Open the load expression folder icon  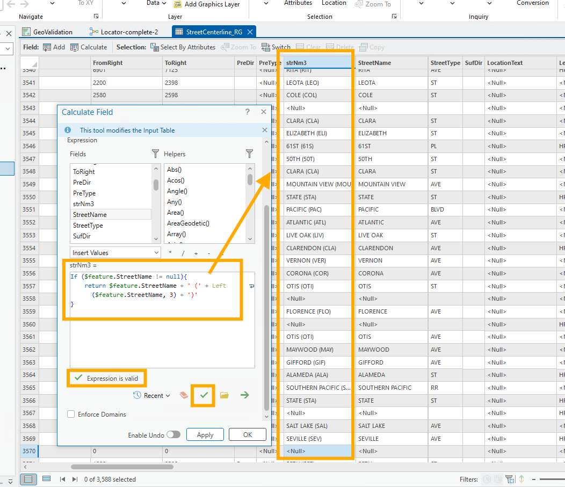pyautogui.click(x=224, y=395)
